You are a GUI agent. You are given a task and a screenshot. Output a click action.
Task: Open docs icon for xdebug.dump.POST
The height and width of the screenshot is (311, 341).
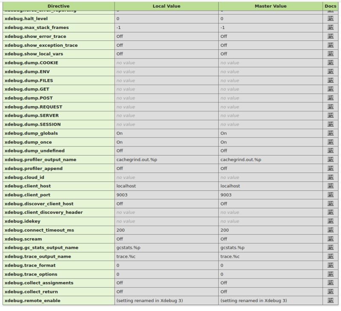click(330, 98)
